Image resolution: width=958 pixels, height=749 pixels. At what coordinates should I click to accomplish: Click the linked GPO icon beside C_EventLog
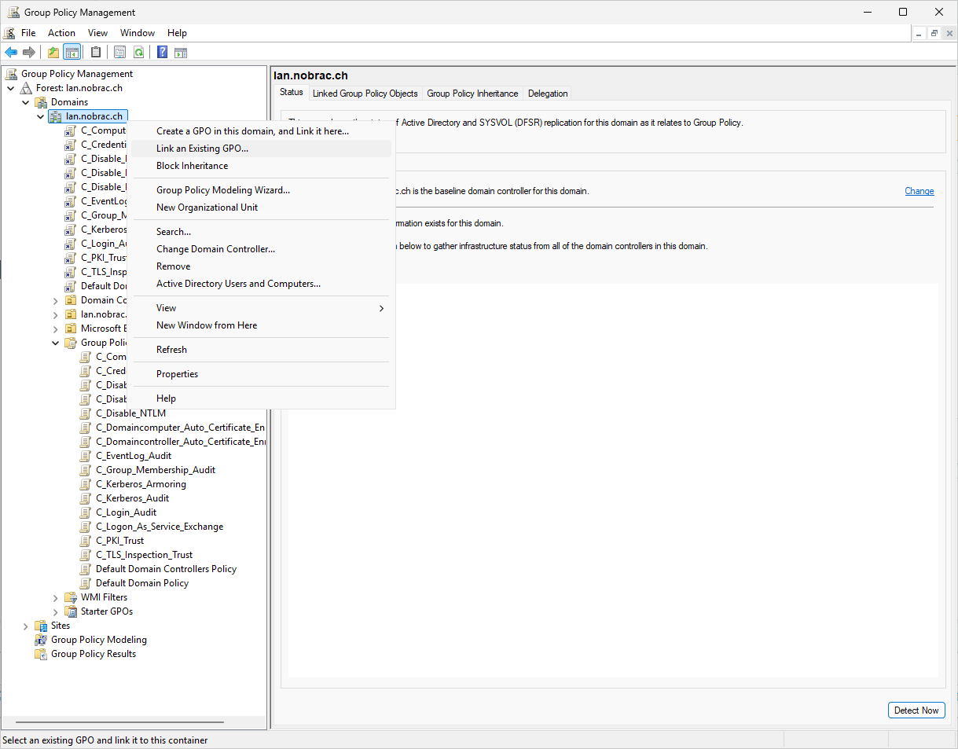coord(71,201)
